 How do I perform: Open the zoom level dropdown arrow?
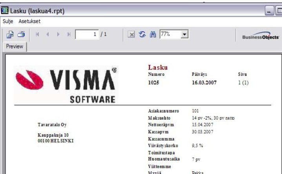coord(184,34)
